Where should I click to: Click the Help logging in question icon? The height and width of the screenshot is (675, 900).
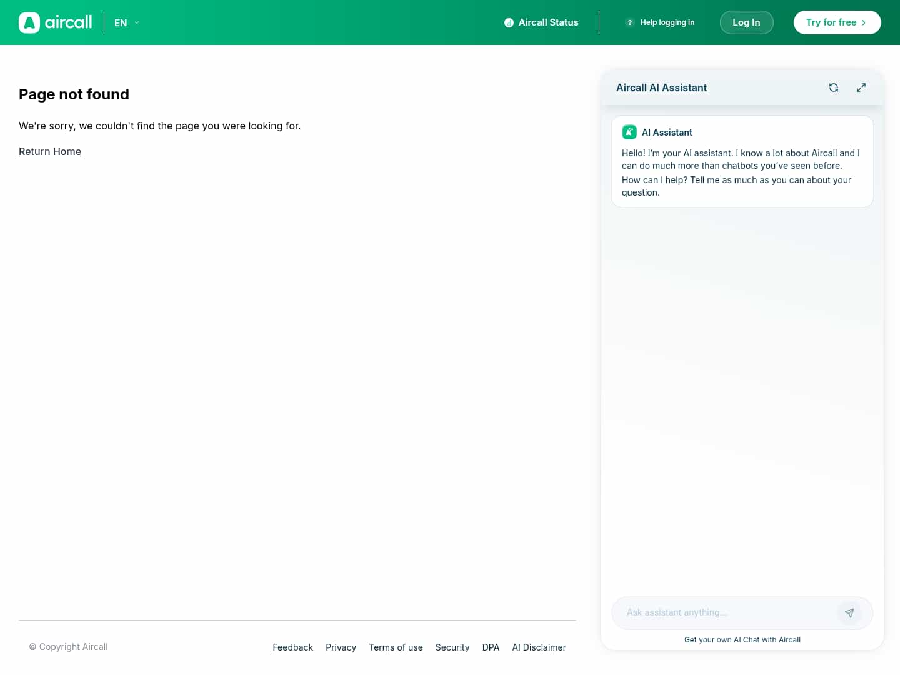[630, 22]
